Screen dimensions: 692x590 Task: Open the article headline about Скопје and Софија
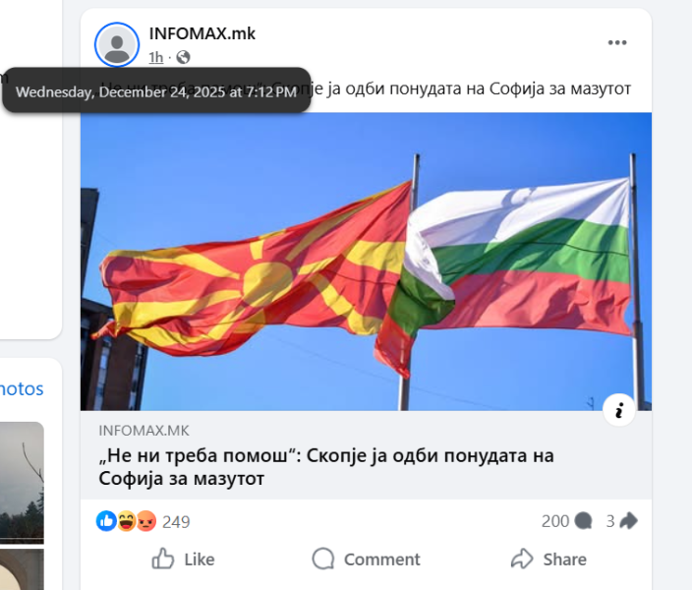pos(326,467)
